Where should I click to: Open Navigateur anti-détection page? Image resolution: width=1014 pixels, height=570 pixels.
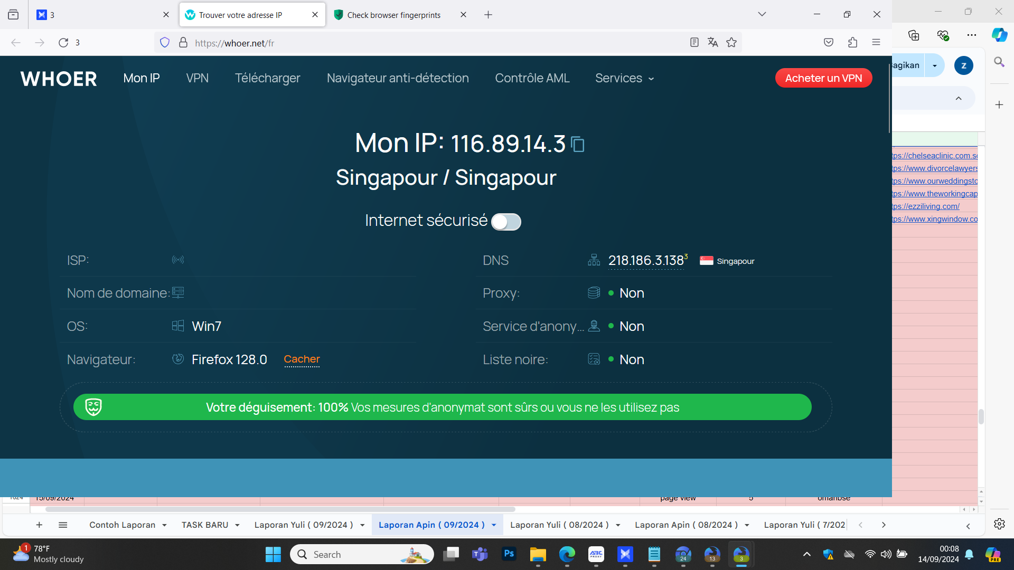[x=398, y=78]
